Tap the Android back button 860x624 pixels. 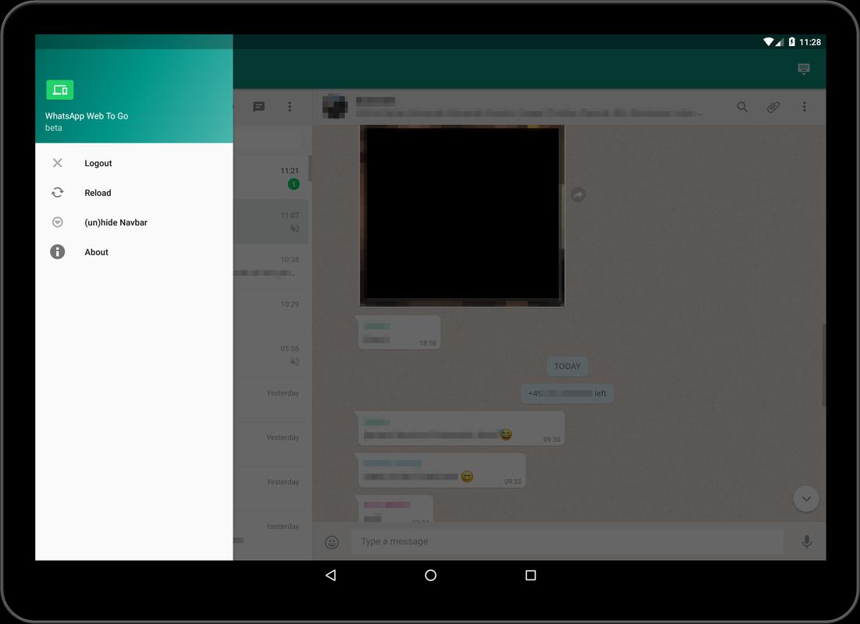331,575
